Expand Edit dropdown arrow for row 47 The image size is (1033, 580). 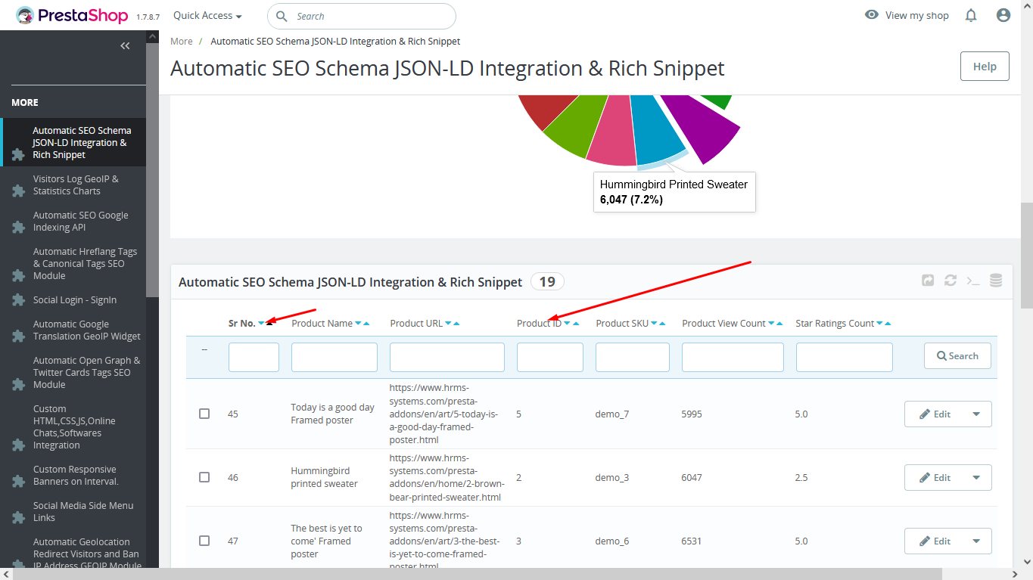pos(976,541)
